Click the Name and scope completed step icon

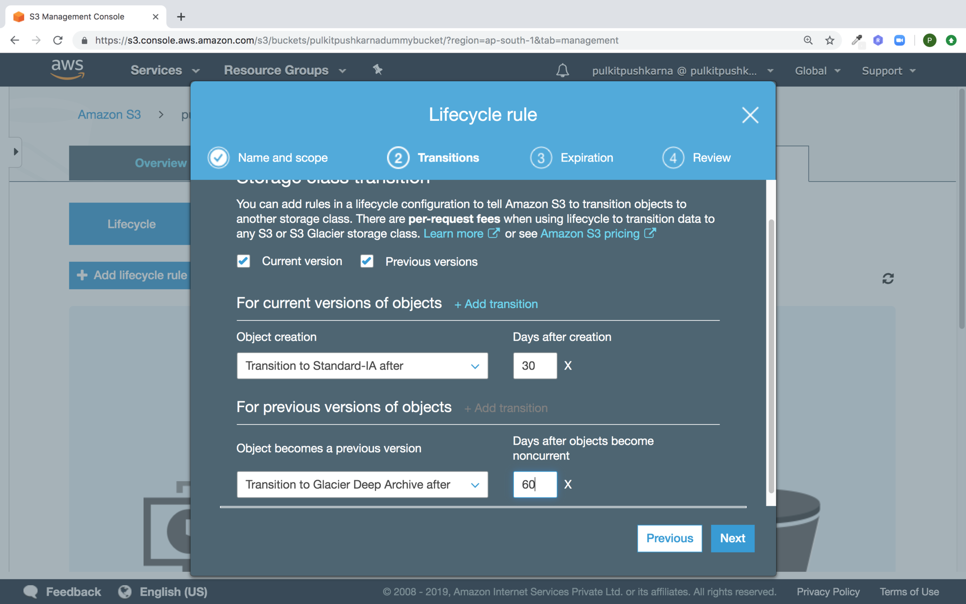tap(219, 157)
